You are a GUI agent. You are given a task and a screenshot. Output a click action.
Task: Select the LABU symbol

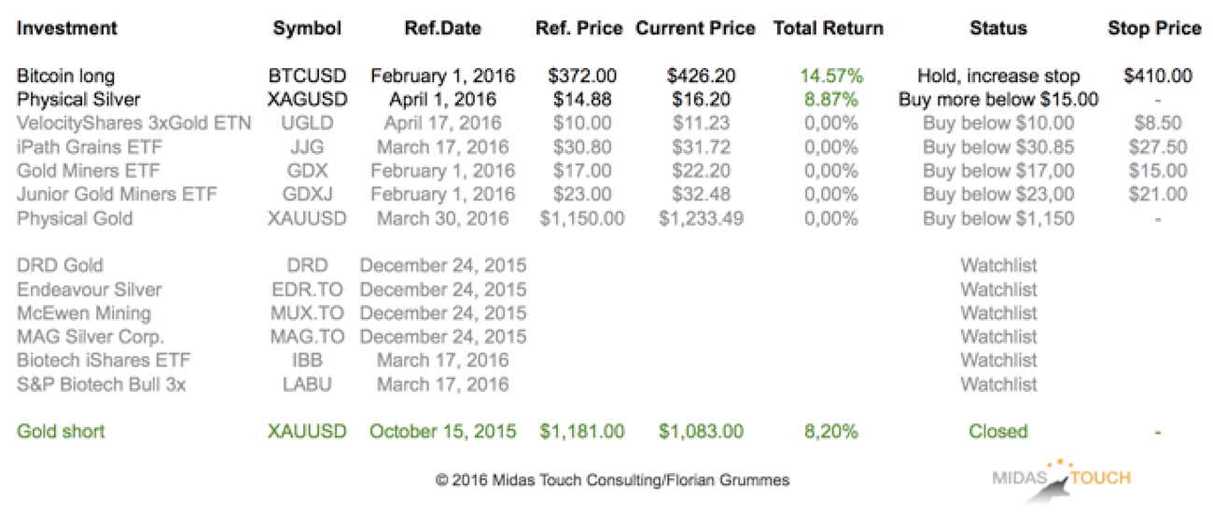tap(307, 384)
